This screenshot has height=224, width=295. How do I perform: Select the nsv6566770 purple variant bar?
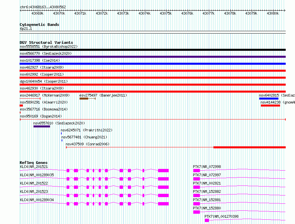point(152,57)
